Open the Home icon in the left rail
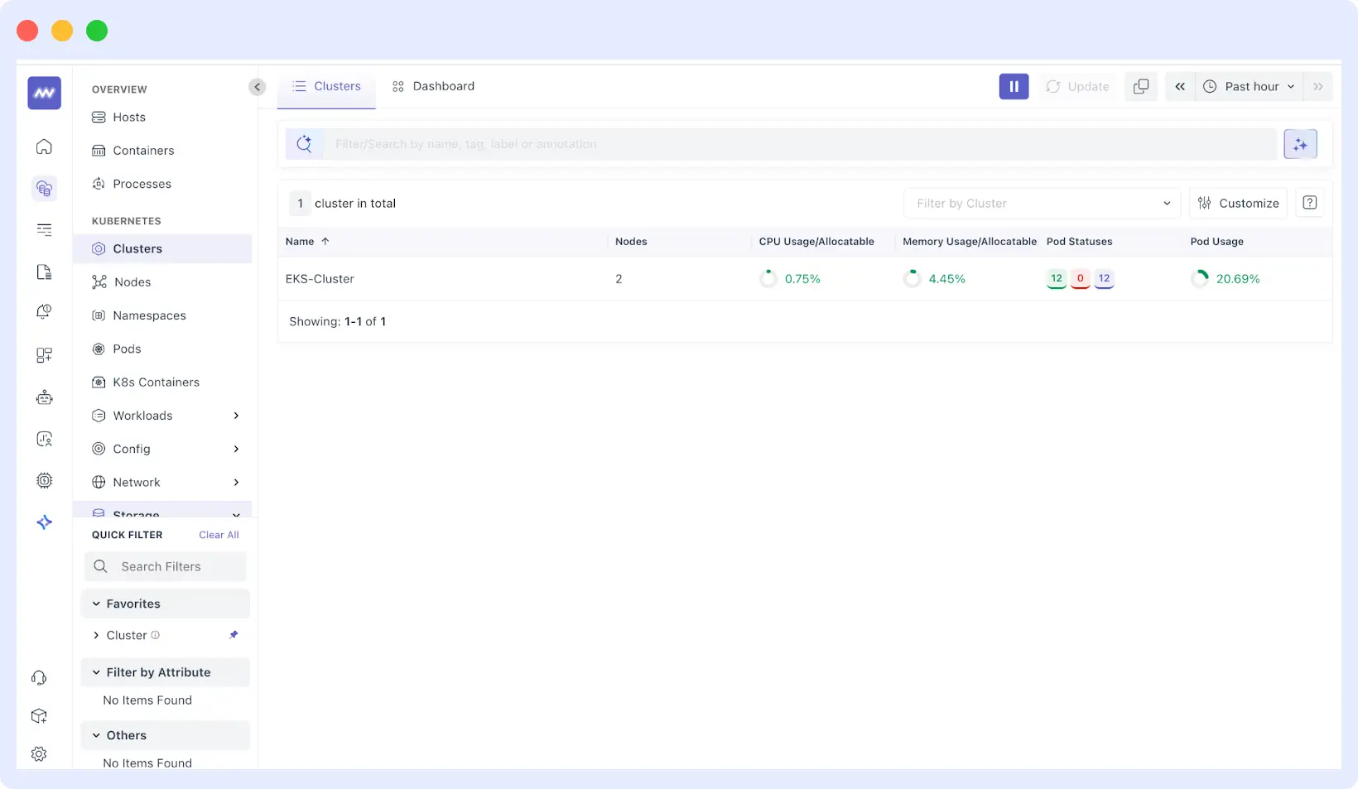This screenshot has height=789, width=1358. (x=44, y=146)
